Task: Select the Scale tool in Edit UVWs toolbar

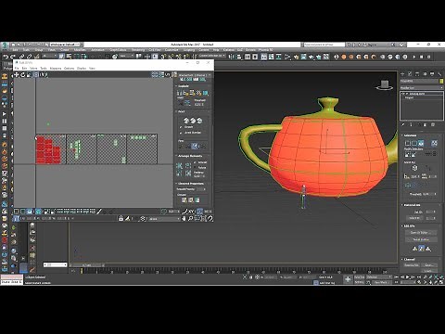Action: pyautogui.click(x=29, y=74)
